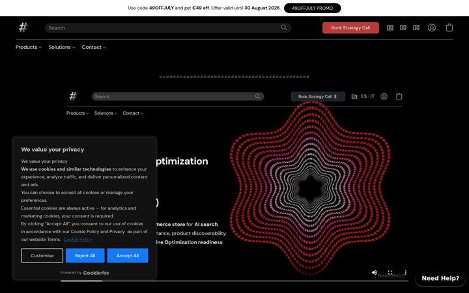Enter fullscreen using the video's fullscreen icon
The height and width of the screenshot is (293, 469).
pos(390,272)
